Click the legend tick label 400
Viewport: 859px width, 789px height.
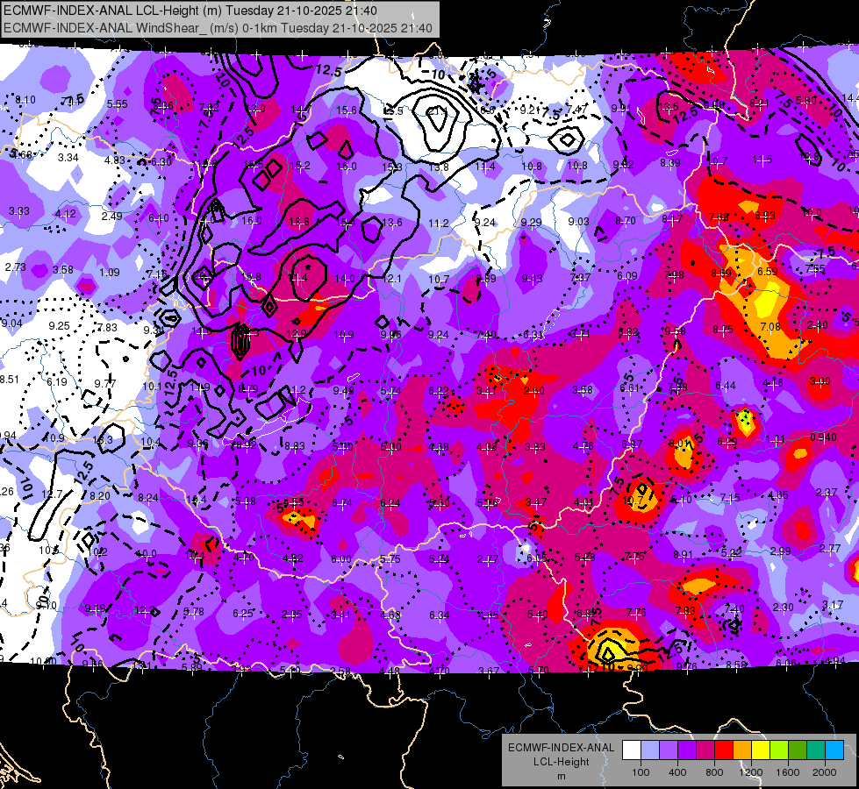click(x=677, y=772)
